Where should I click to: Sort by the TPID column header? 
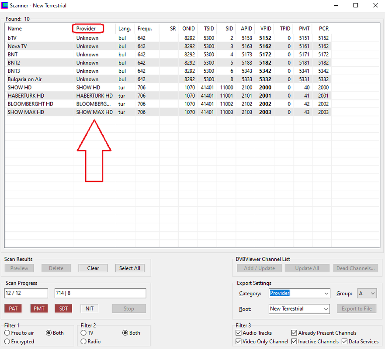coord(284,29)
